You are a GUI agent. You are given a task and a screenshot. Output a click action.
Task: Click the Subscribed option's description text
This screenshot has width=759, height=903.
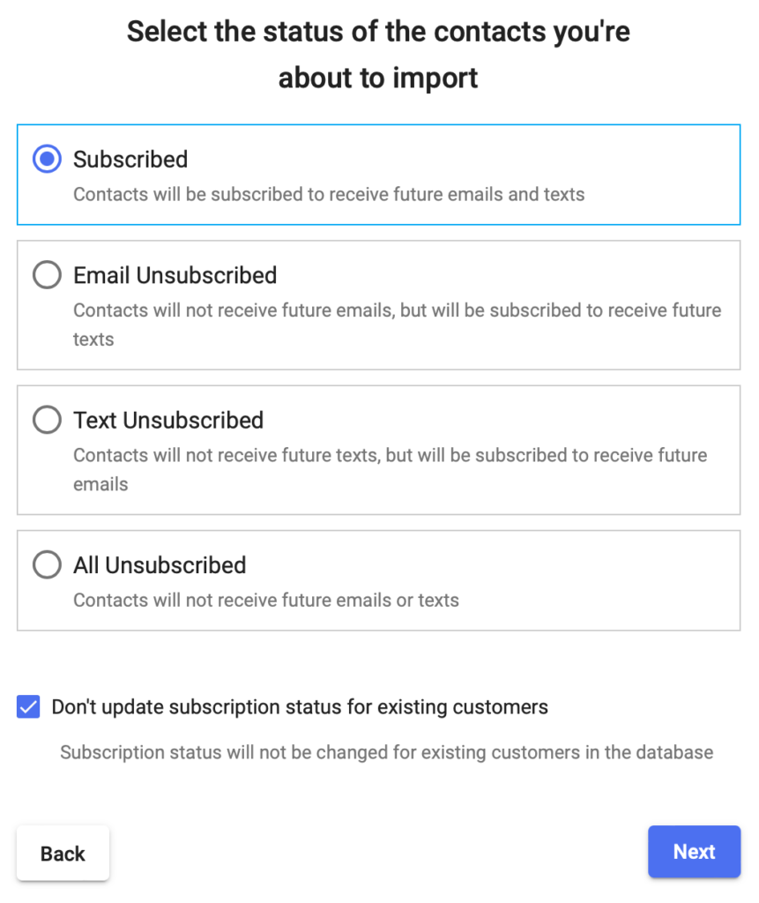[x=328, y=194]
